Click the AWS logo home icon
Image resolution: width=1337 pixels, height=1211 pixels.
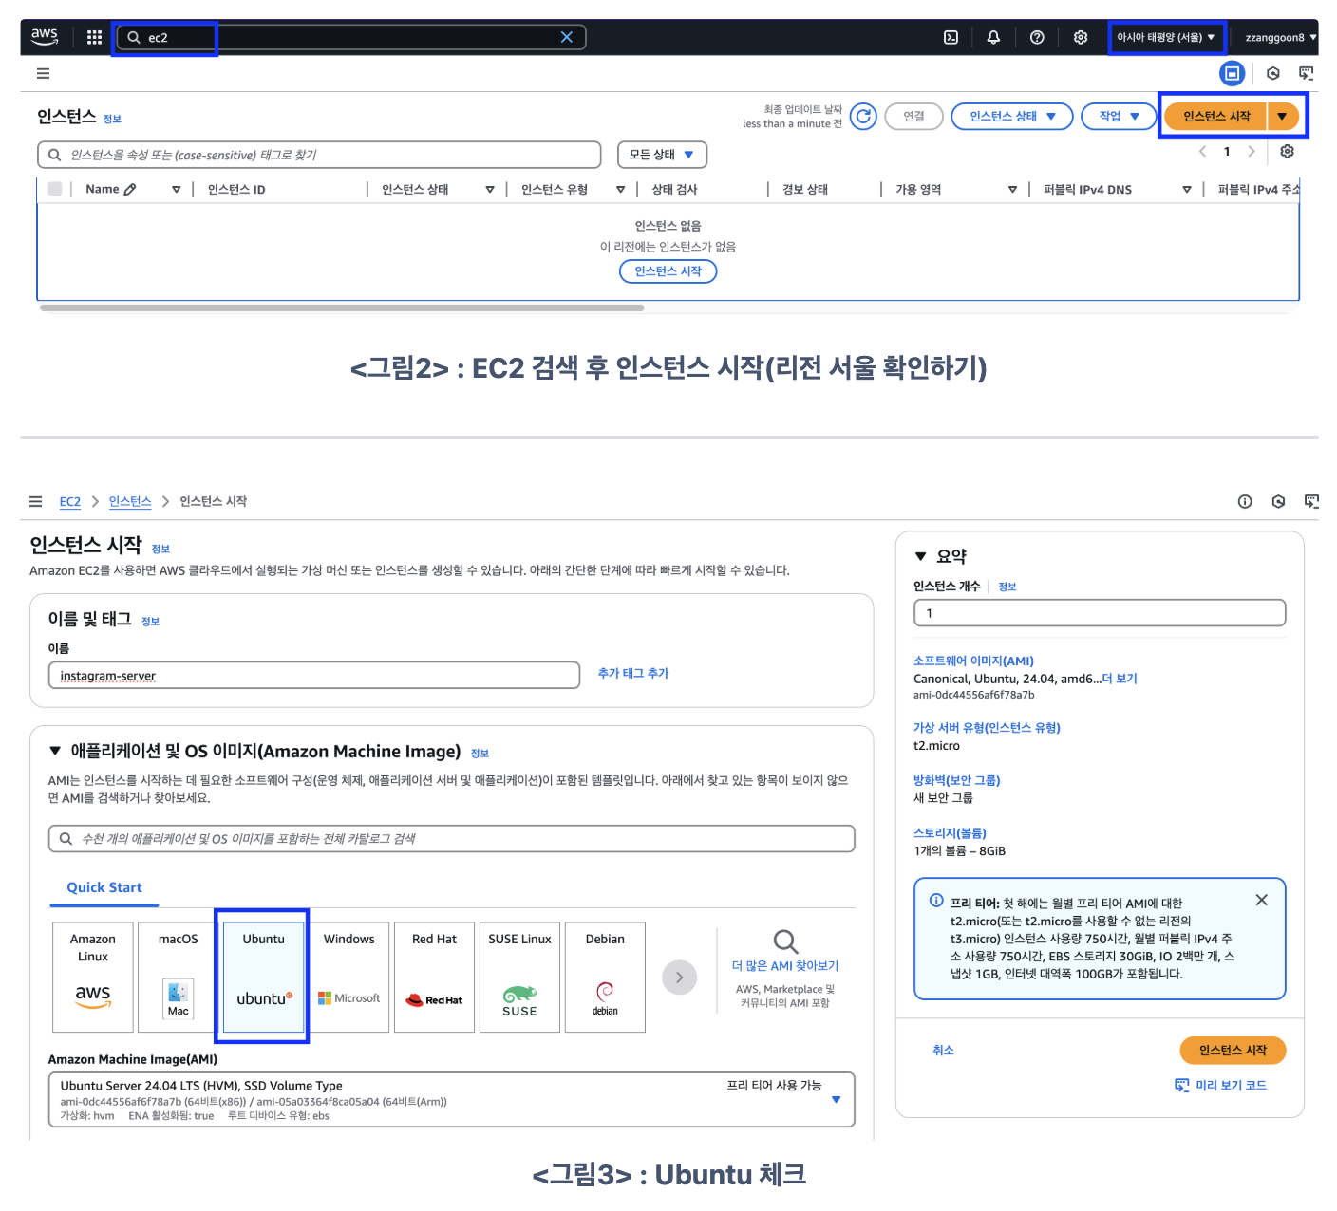coord(45,36)
